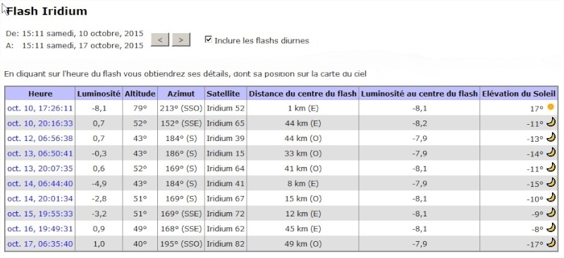Click the moon icon in the Iridium 72 row
564x258 pixels.
pyautogui.click(x=551, y=213)
